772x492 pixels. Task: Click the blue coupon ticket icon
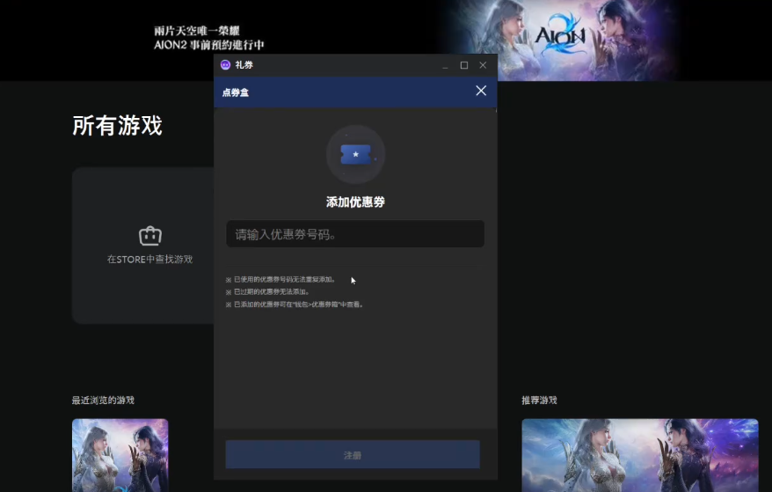point(355,155)
